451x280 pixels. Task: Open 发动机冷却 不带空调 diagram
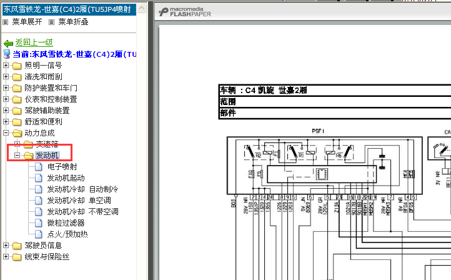click(x=82, y=212)
